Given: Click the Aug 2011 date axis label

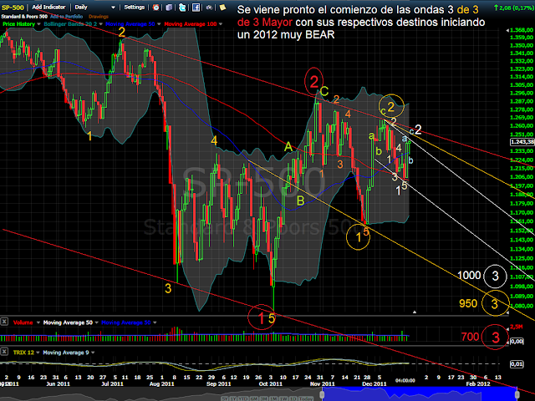Looking at the screenshot, I should pos(161,384).
